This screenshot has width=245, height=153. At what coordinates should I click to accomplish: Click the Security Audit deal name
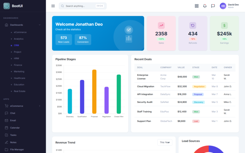[x=145, y=102]
